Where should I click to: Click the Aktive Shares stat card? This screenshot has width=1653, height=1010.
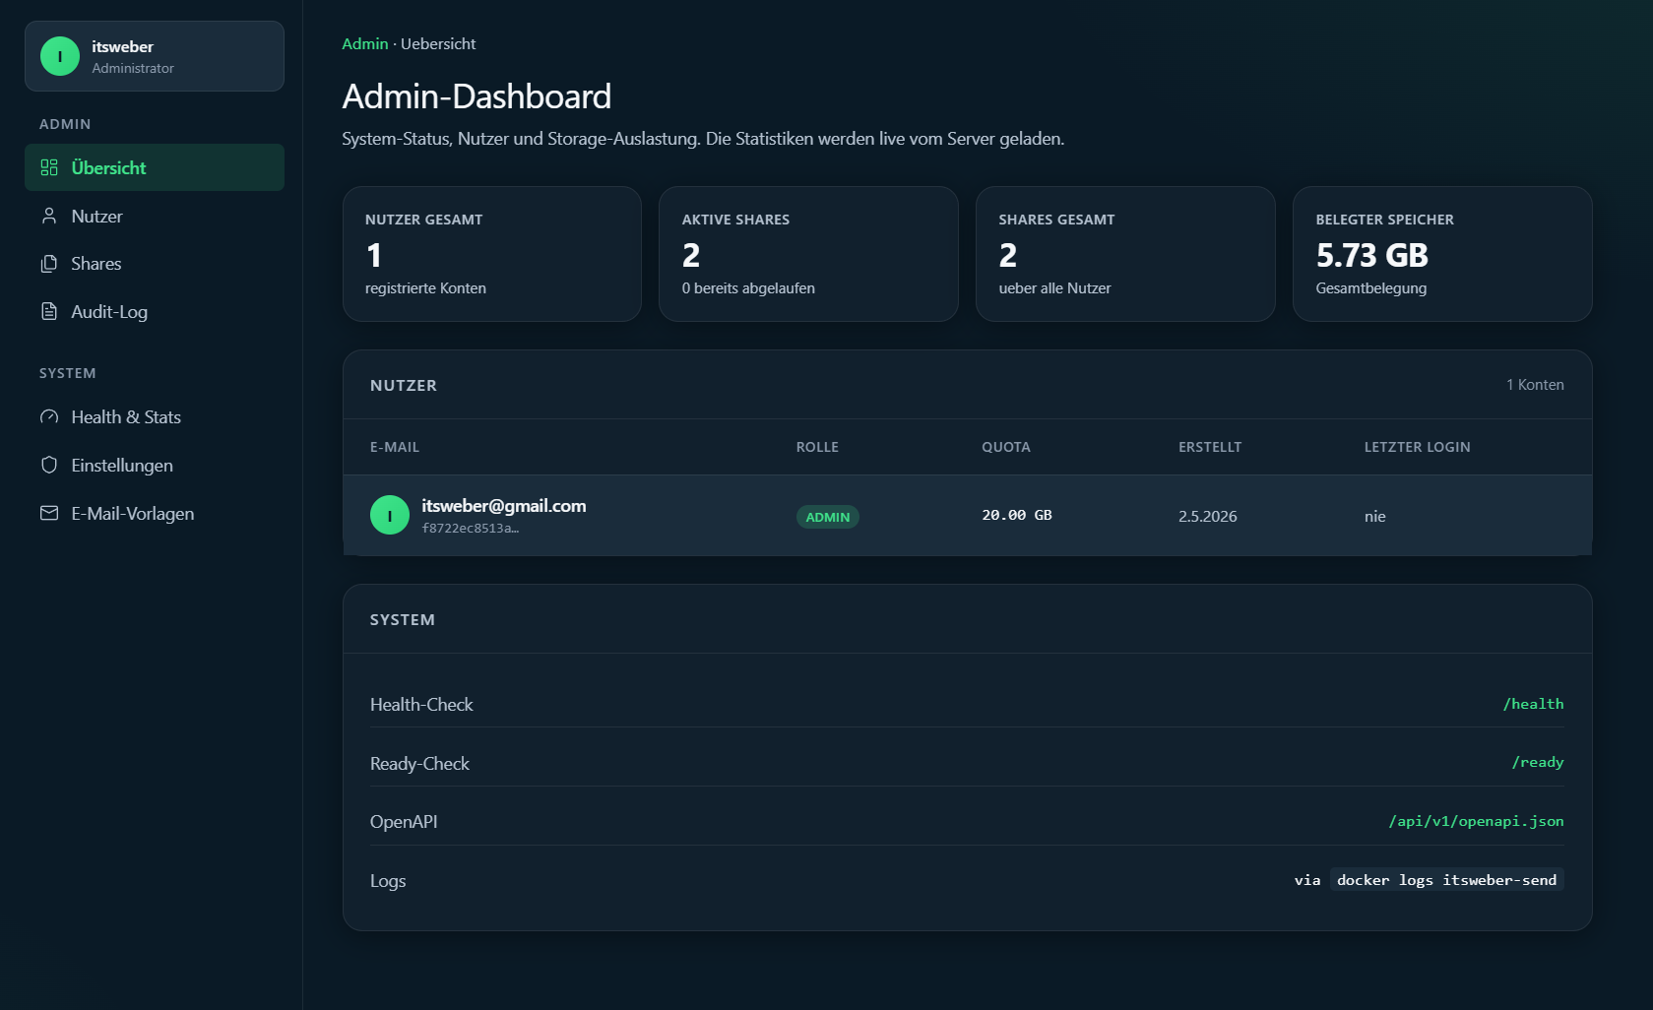808,254
